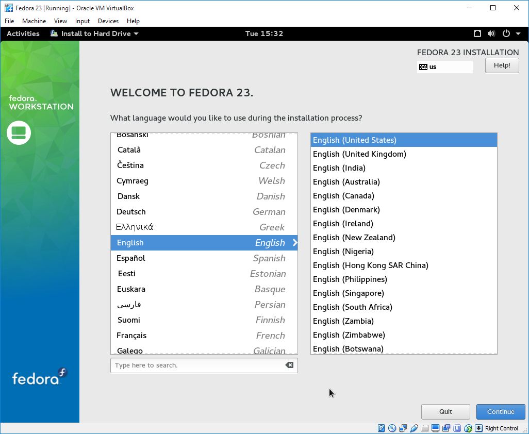The height and width of the screenshot is (434, 529).
Task: Click the power icon in GNOME top bar
Action: [506, 34]
